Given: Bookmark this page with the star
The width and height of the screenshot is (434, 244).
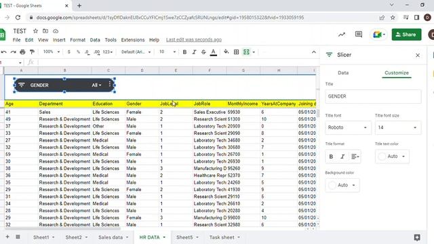Looking at the screenshot, I should pyautogui.click(x=393, y=18).
